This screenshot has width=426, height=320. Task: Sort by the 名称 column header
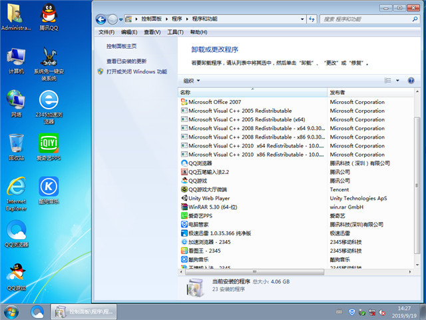coord(253,93)
